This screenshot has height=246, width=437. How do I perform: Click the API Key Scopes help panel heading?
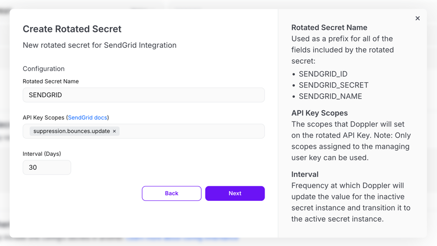pos(319,113)
